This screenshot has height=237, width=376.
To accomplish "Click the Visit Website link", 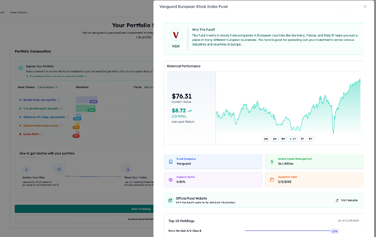I will (x=347, y=200).
